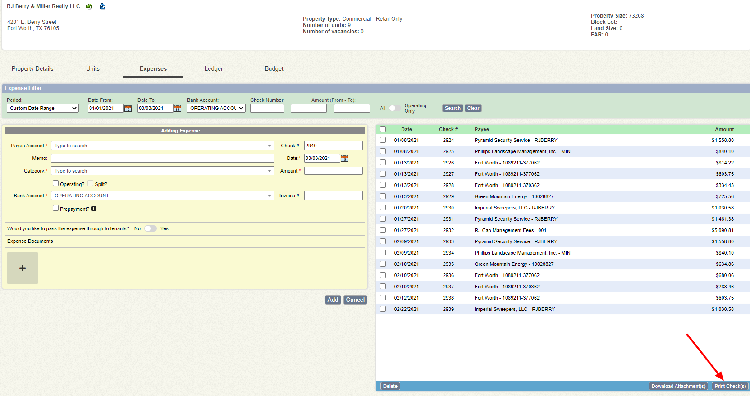Image resolution: width=750 pixels, height=396 pixels.
Task: Check the box for check 2924
Action: coord(383,140)
